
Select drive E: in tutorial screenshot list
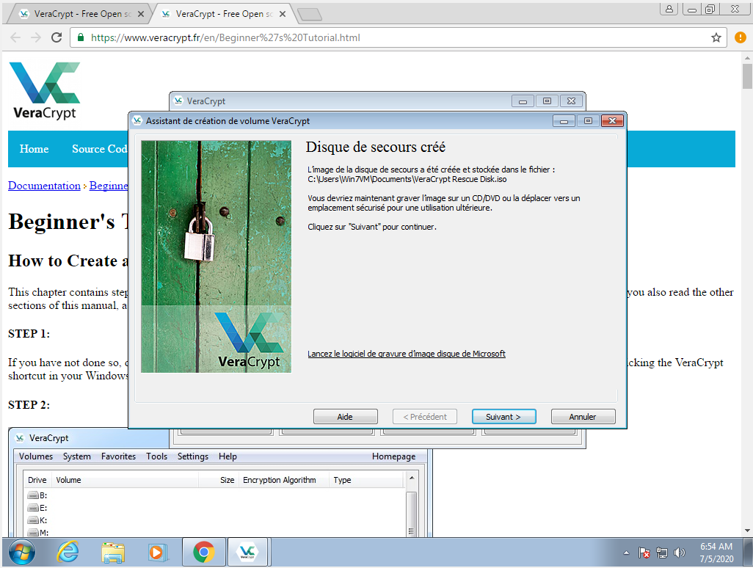tap(37, 508)
